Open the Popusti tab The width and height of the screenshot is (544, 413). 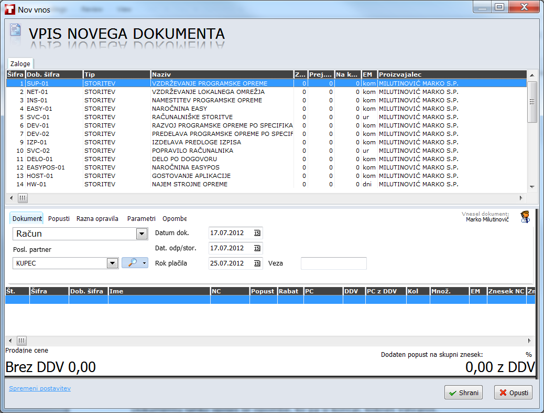point(59,218)
